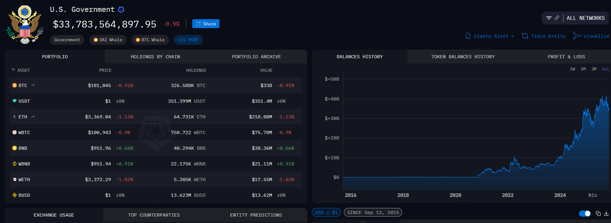Open the Asset column filter
The image size is (611, 223).
coord(13,70)
